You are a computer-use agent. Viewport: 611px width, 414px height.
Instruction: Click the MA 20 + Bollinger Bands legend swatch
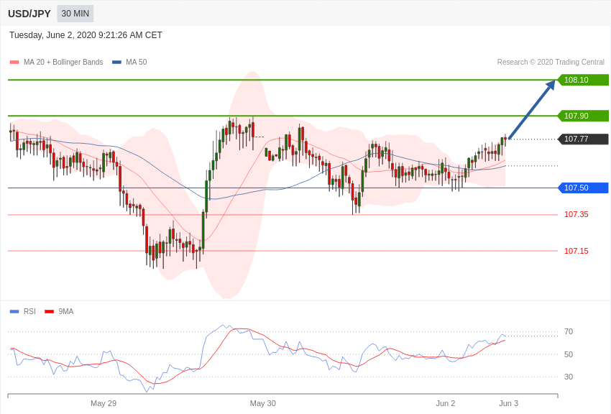click(x=14, y=62)
